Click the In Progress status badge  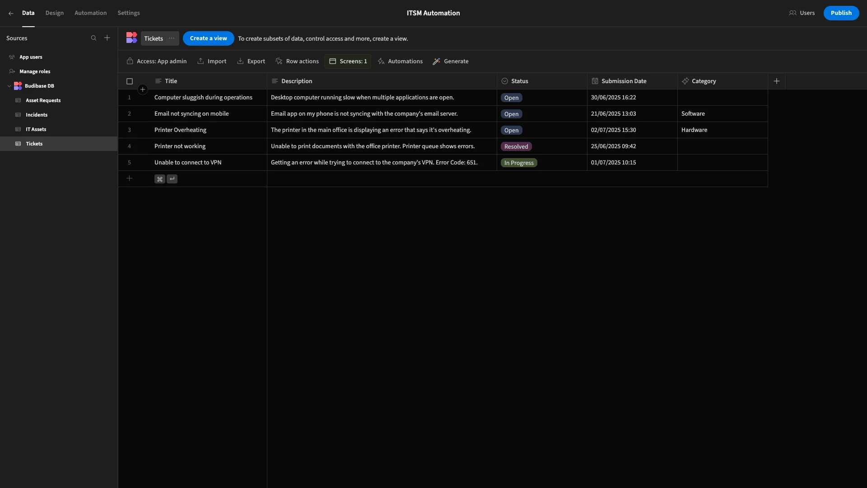click(x=519, y=163)
